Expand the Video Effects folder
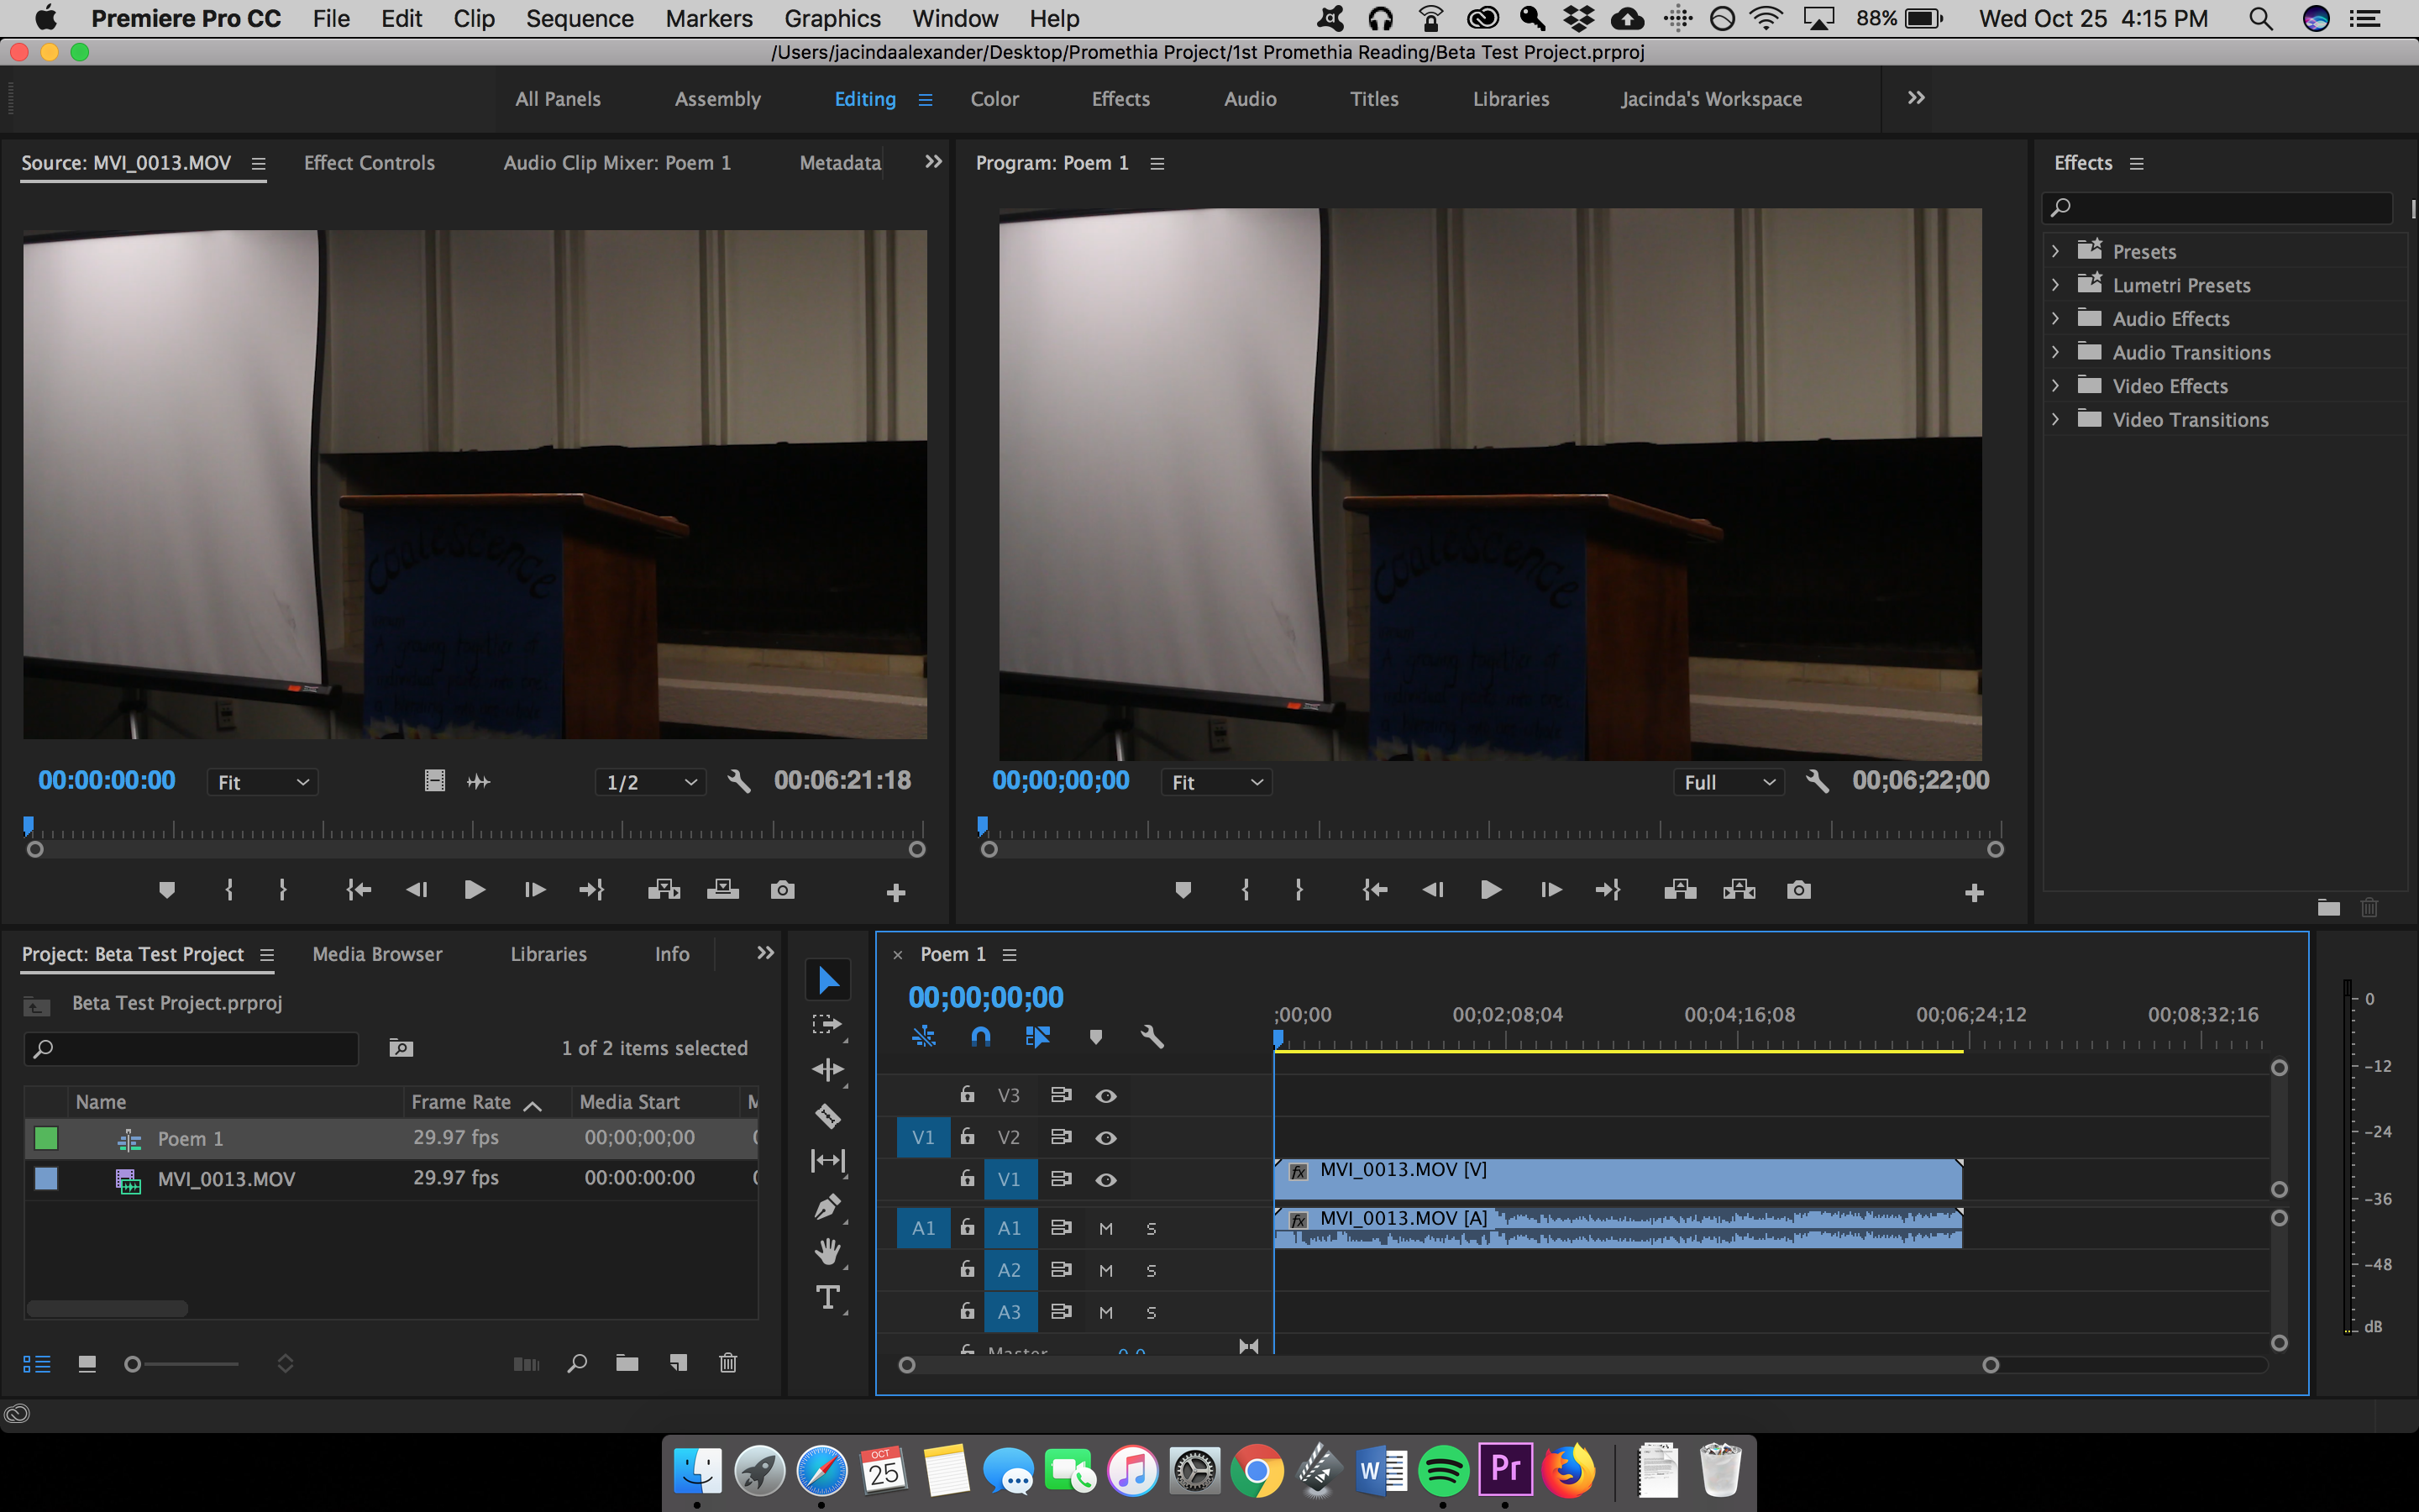This screenshot has width=2419, height=1512. (x=2055, y=386)
